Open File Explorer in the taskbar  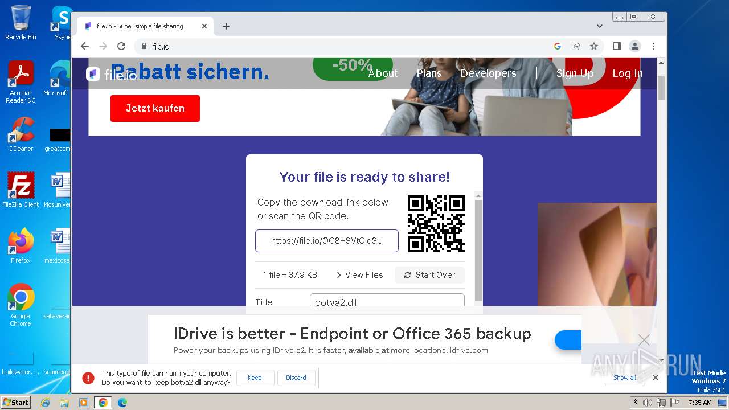point(64,403)
